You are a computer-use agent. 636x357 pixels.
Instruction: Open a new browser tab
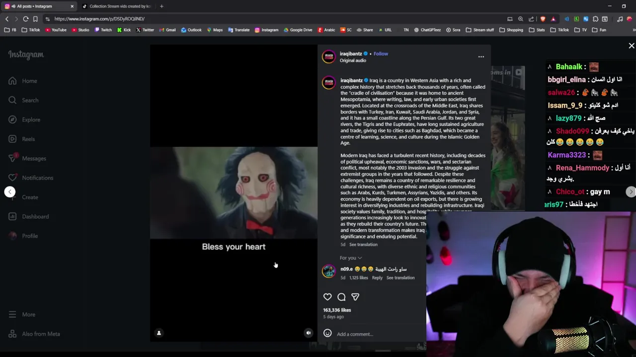(x=161, y=6)
